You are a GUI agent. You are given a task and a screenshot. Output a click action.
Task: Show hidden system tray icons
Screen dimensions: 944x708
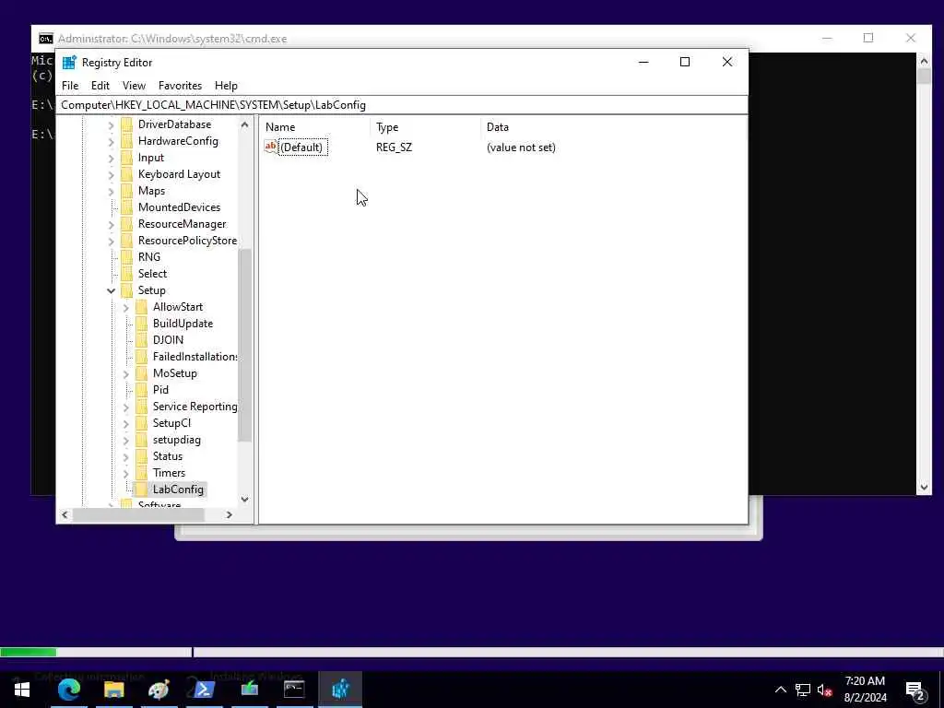(x=780, y=690)
